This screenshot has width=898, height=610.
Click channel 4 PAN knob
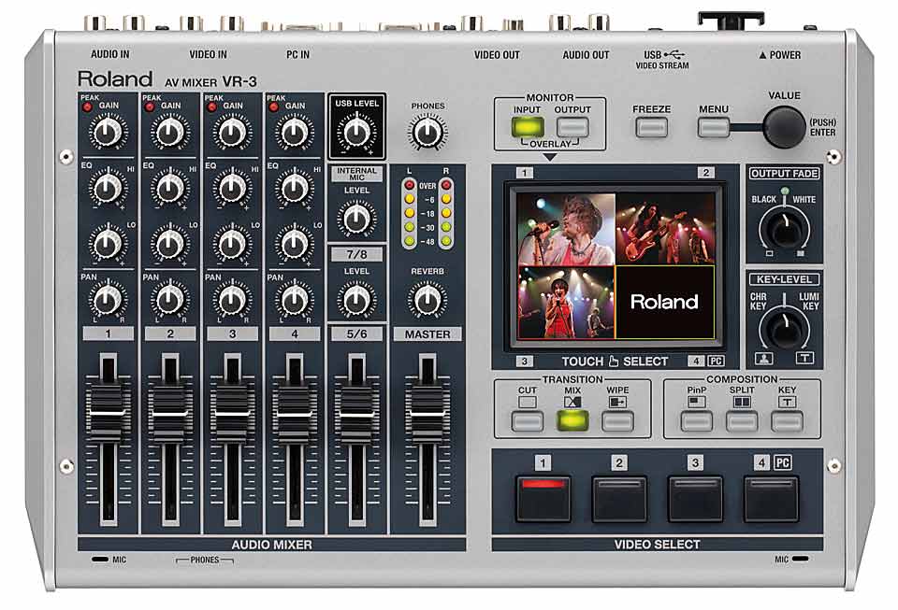(x=295, y=300)
